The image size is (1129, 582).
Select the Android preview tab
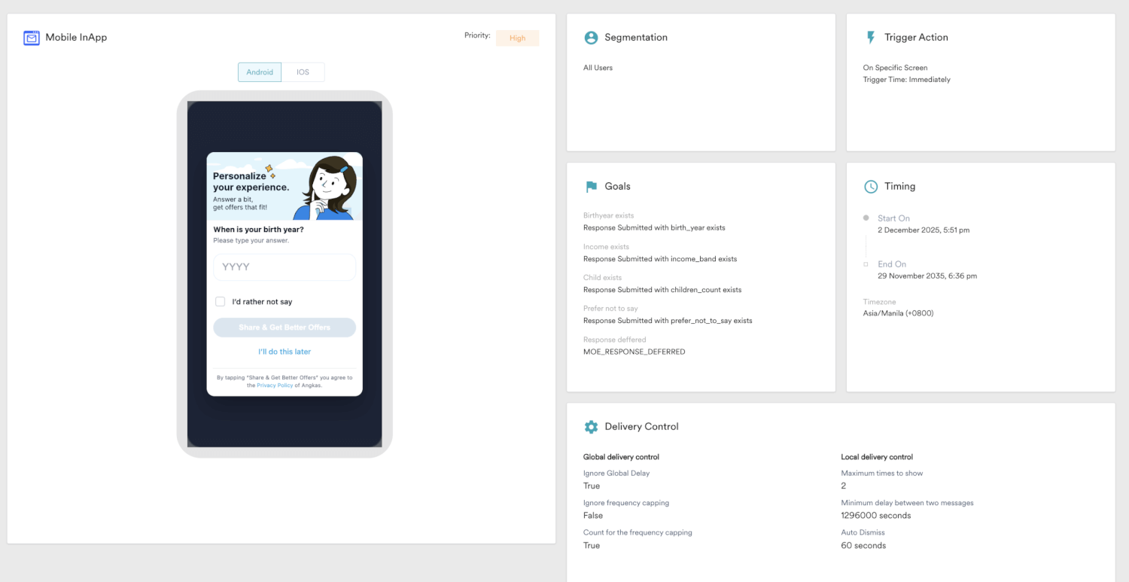pyautogui.click(x=259, y=72)
